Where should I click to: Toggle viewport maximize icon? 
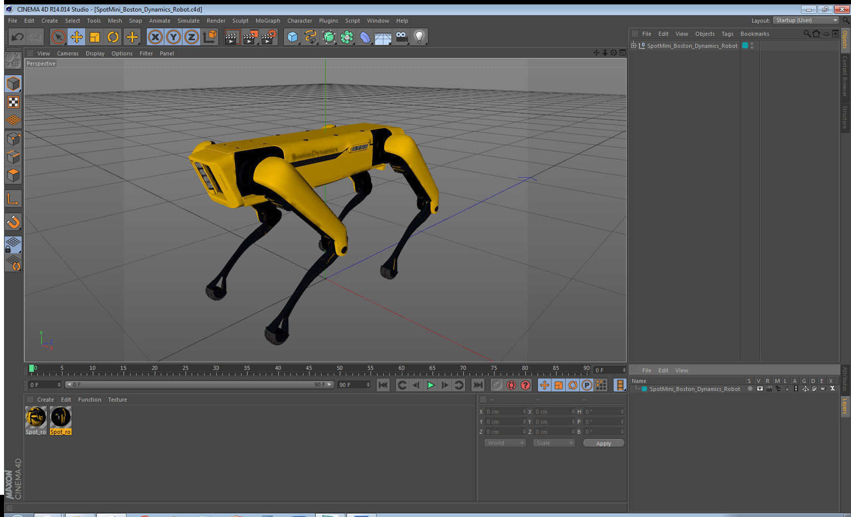[x=622, y=52]
